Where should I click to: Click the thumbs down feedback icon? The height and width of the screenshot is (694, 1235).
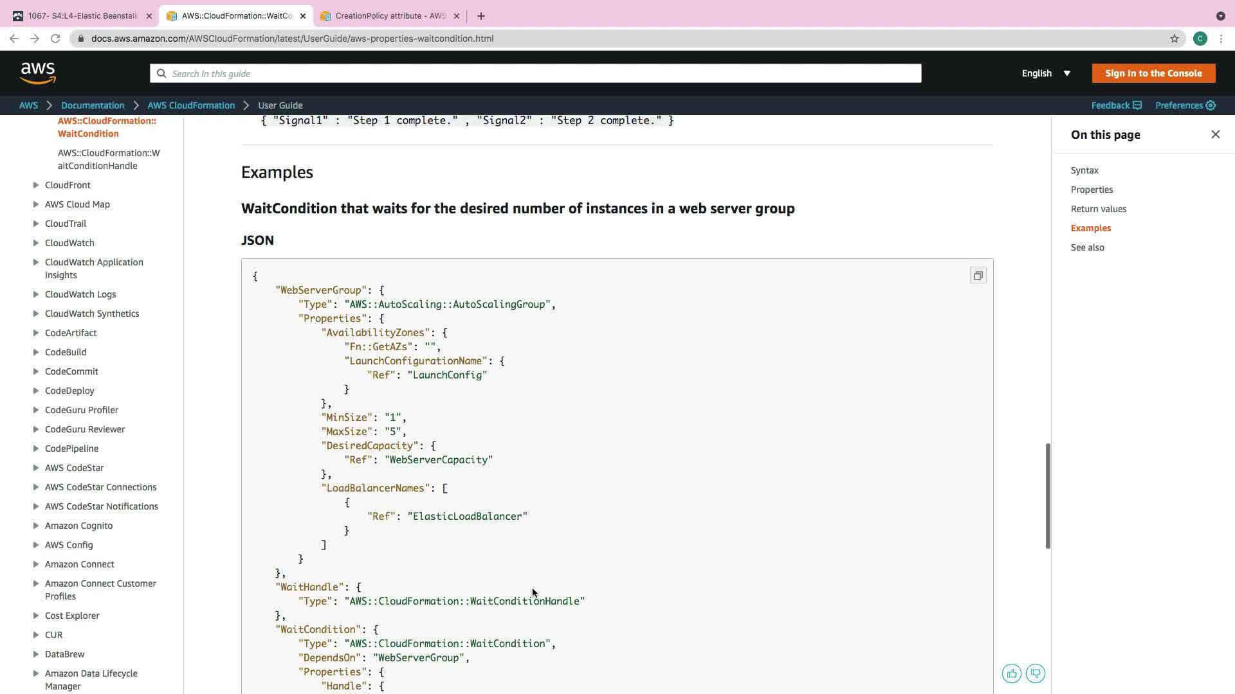coord(1036,673)
